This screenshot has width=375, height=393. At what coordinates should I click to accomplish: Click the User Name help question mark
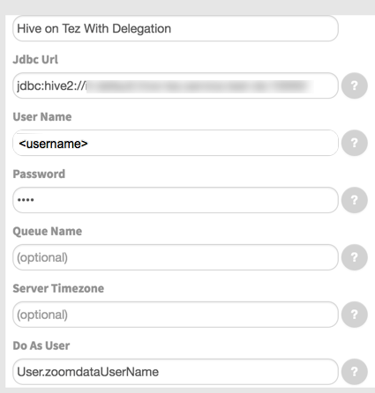pos(355,143)
